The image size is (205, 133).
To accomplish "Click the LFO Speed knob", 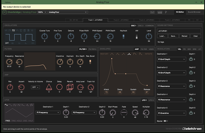I will 135,113.
